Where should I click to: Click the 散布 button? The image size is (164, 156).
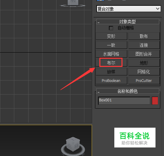[144, 36]
